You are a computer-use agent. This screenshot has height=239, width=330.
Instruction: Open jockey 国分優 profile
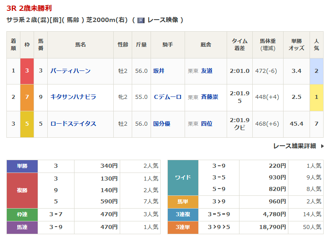[162, 124]
